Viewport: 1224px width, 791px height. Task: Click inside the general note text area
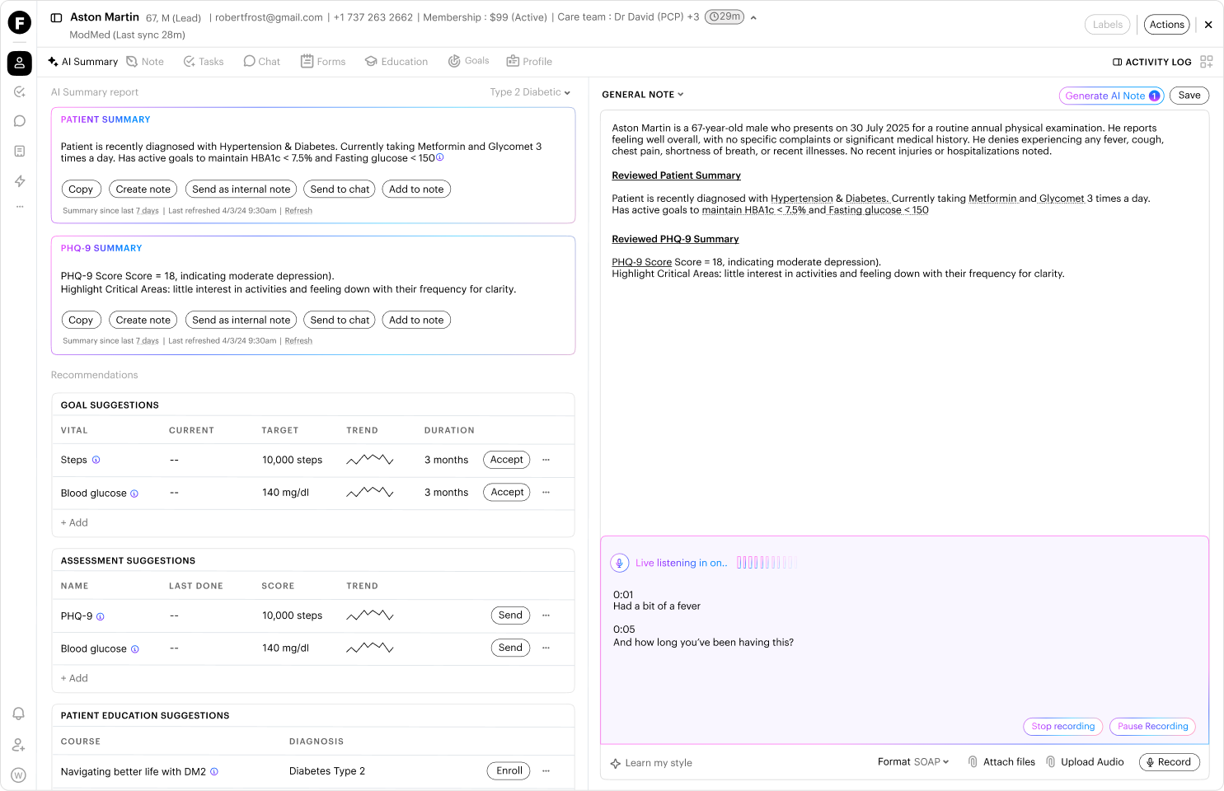[x=904, y=322]
